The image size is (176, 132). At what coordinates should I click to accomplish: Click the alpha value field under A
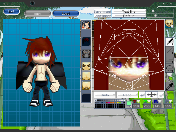[x=168, y=106]
